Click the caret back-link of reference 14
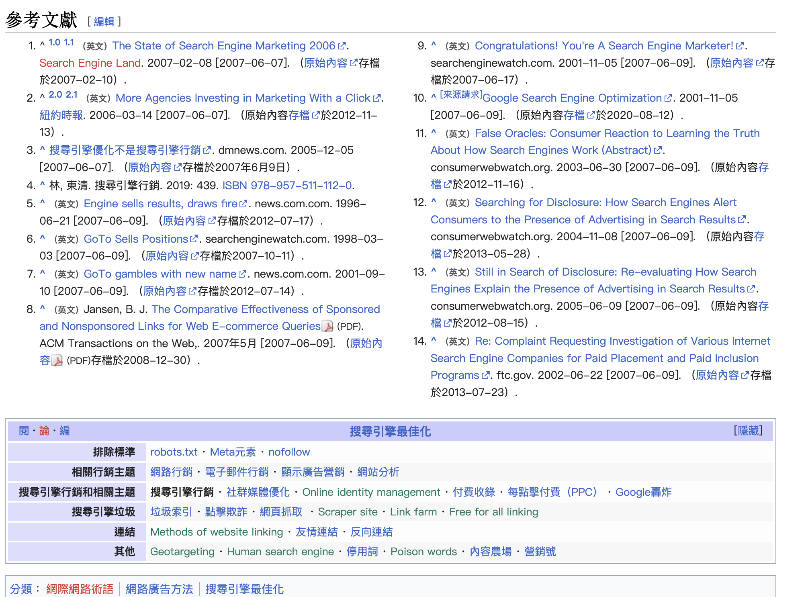Image resolution: width=806 pixels, height=597 pixels. tap(434, 340)
